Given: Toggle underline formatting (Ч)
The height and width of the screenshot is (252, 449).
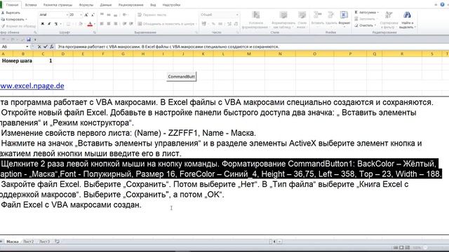Looking at the screenshot, I should (56, 24).
